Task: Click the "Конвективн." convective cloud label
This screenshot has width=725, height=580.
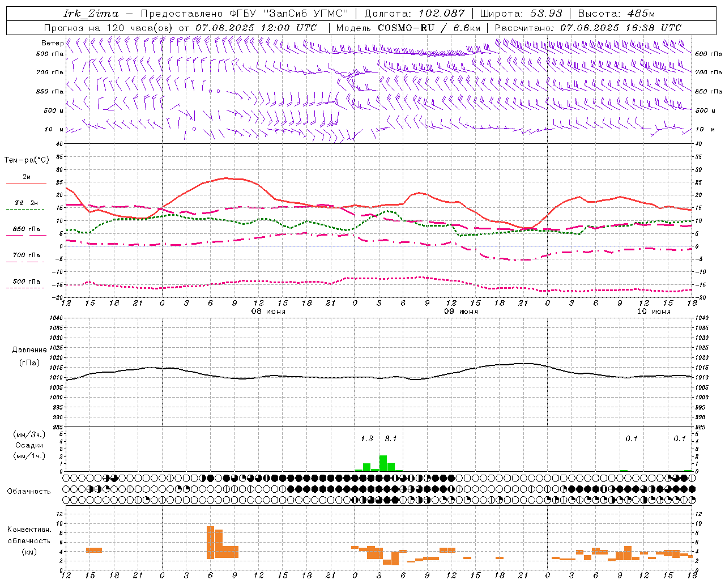Action: tap(29, 530)
